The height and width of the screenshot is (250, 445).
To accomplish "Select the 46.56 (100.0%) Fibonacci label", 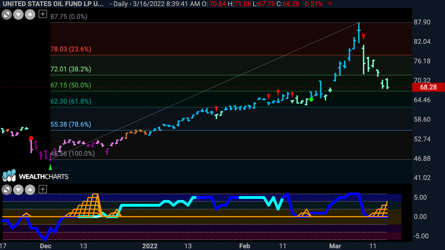I will (73, 154).
